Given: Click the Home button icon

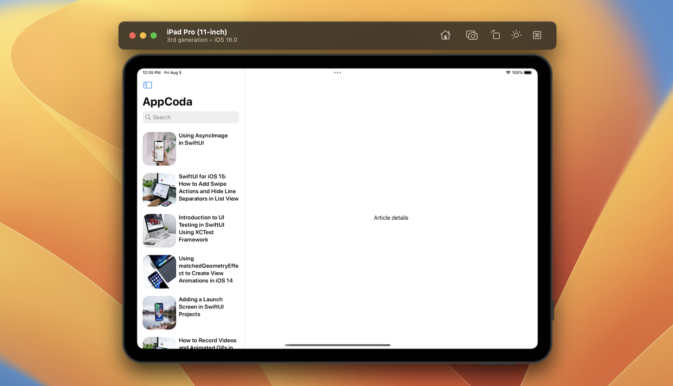Looking at the screenshot, I should [445, 35].
